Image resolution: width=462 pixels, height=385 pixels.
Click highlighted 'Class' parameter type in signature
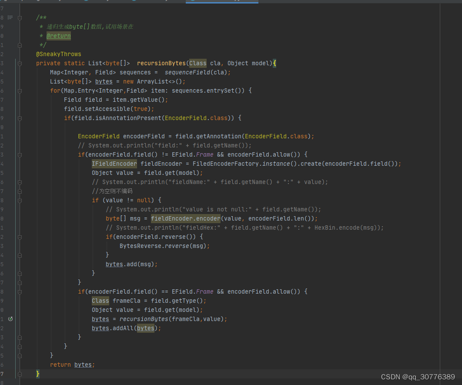coord(198,64)
